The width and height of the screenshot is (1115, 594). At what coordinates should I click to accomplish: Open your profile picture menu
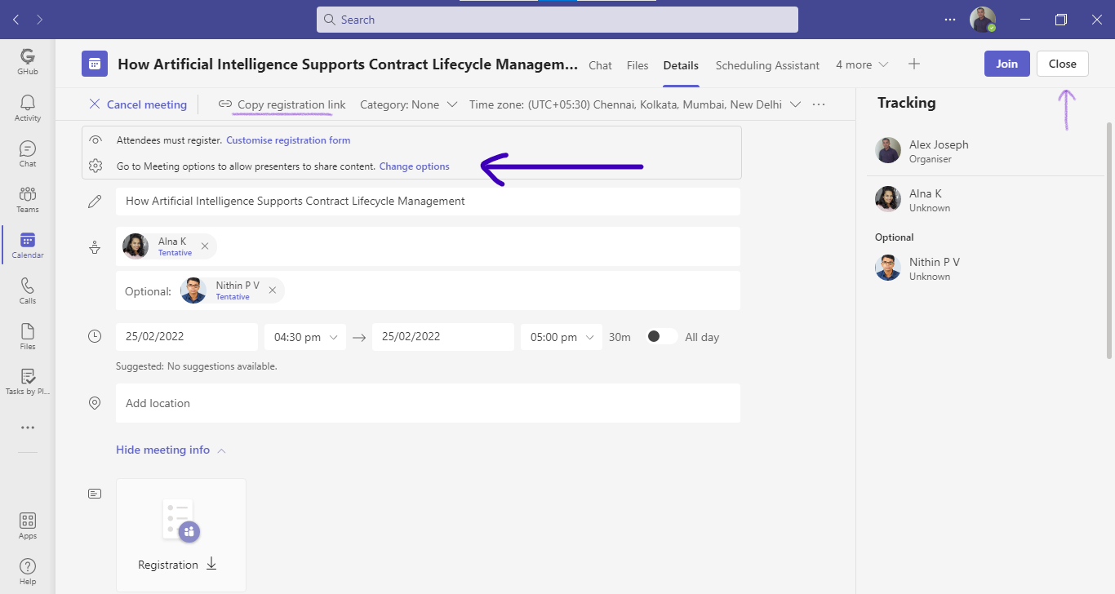point(982,19)
